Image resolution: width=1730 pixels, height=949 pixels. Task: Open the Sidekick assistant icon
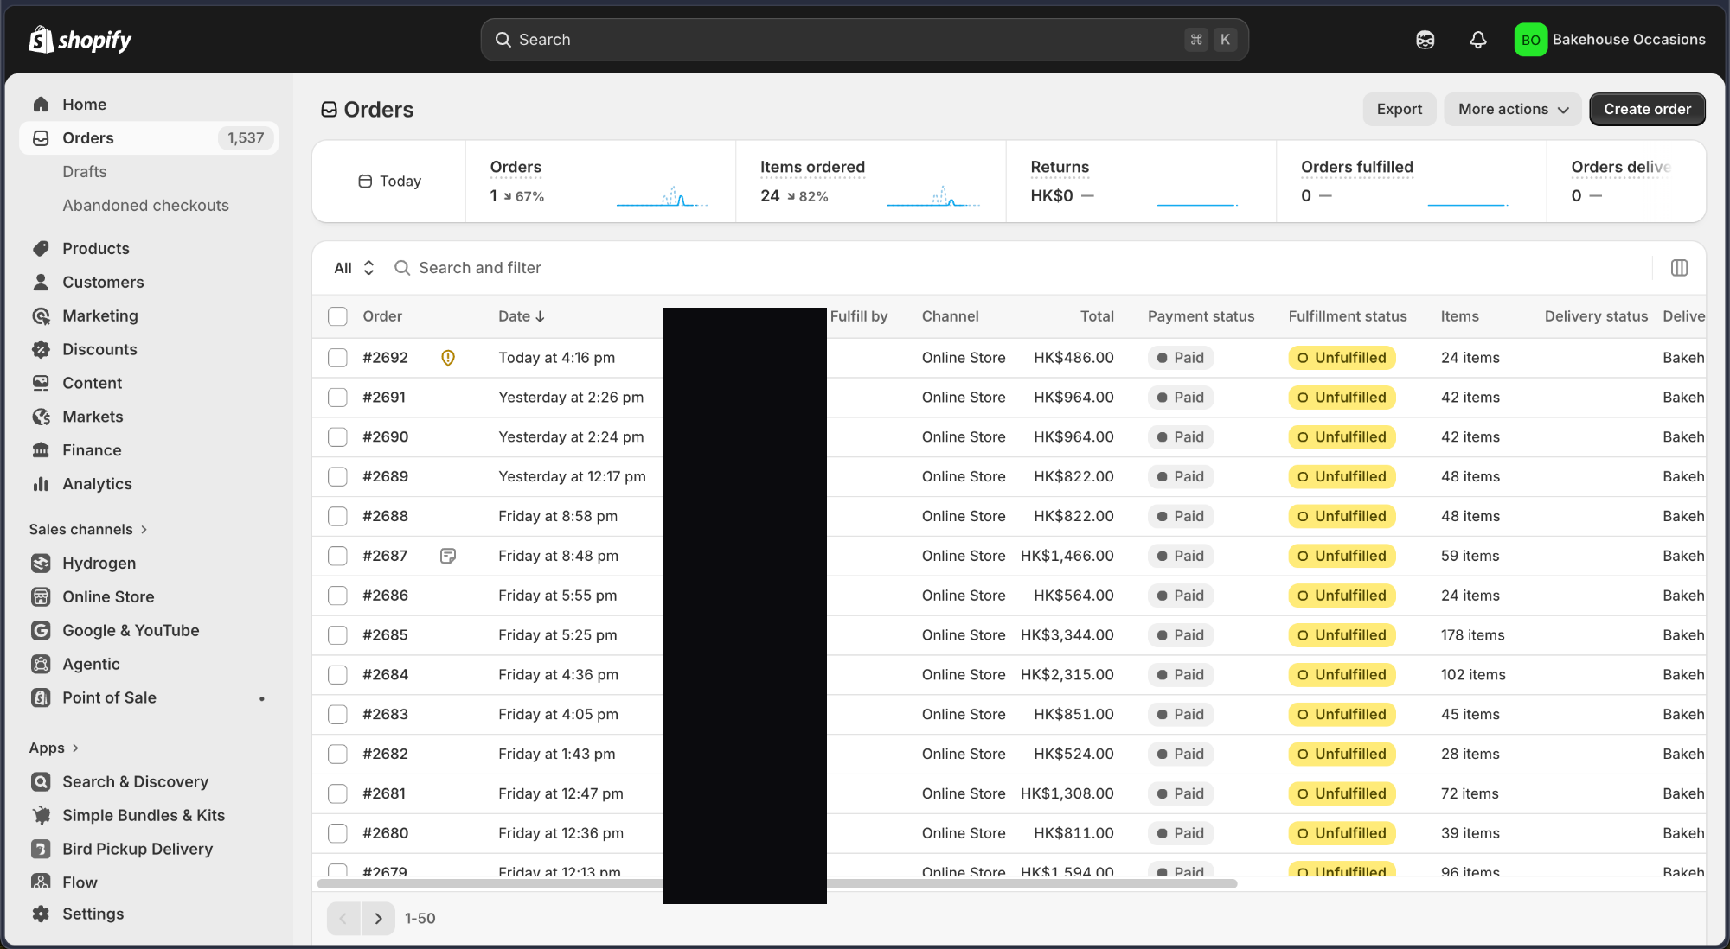click(x=1425, y=40)
